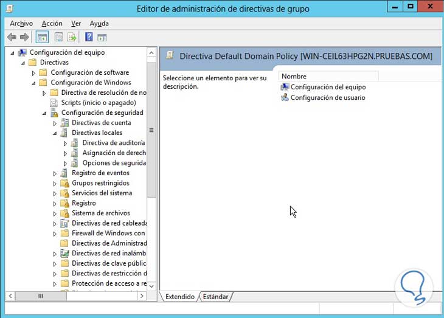Collapse the Configuración del equipo tree node
The image size is (444, 318).
[12, 53]
